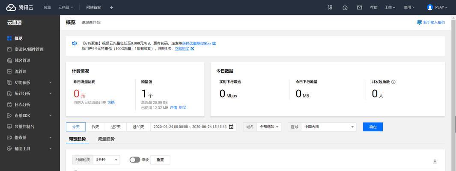Open 域名管理 in the sidebar

tap(22, 60)
